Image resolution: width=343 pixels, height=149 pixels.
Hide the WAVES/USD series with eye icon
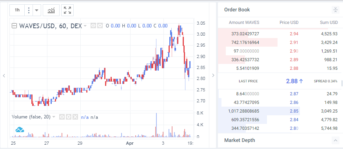point(93,26)
